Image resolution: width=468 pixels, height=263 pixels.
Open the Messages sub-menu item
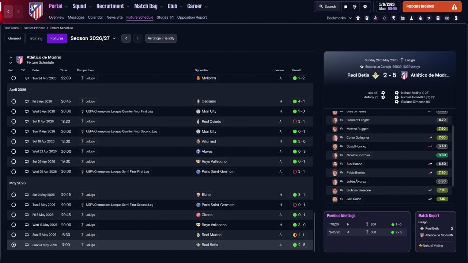coord(76,18)
